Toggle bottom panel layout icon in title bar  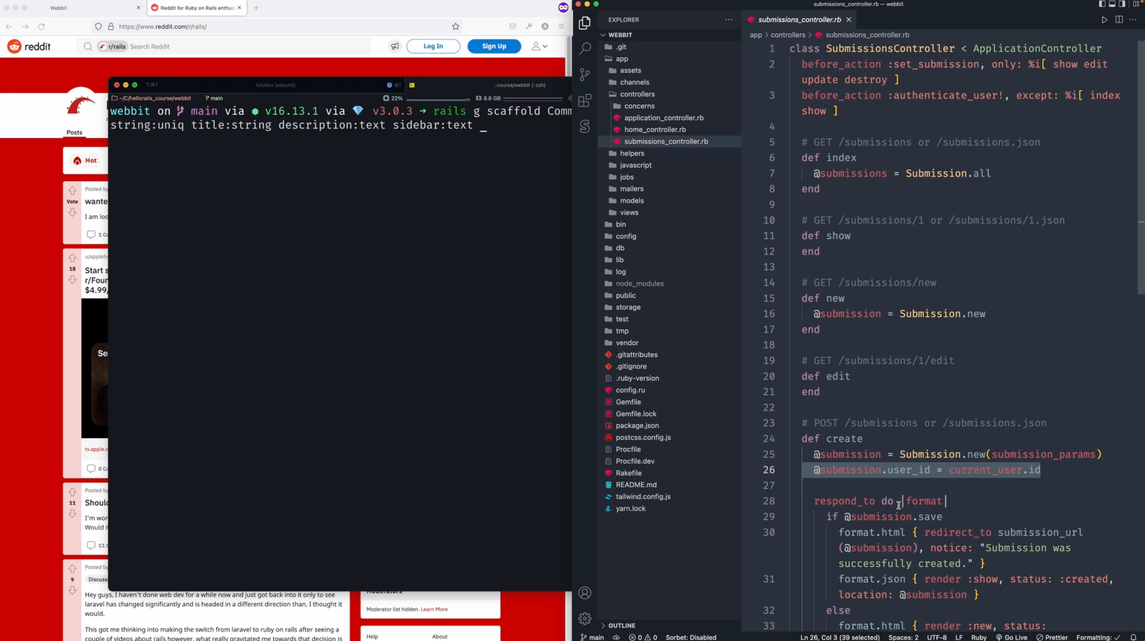point(1112,4)
